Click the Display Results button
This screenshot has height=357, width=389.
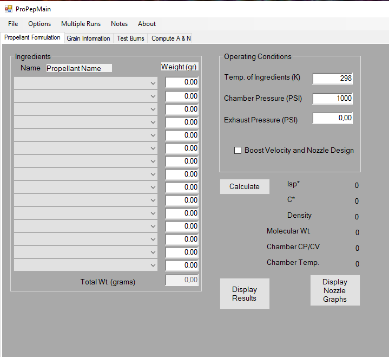245,294
